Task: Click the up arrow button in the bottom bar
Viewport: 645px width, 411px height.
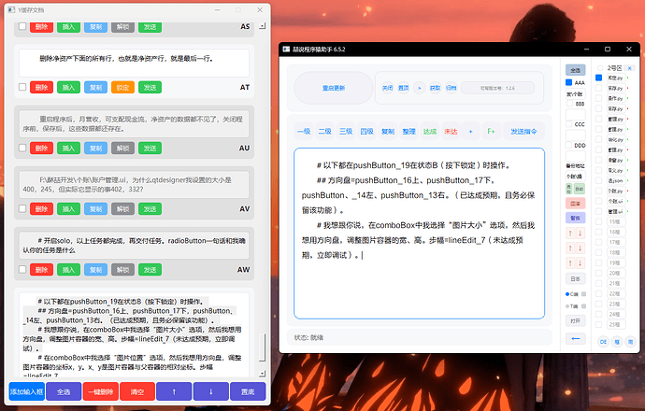Action: 174,391
